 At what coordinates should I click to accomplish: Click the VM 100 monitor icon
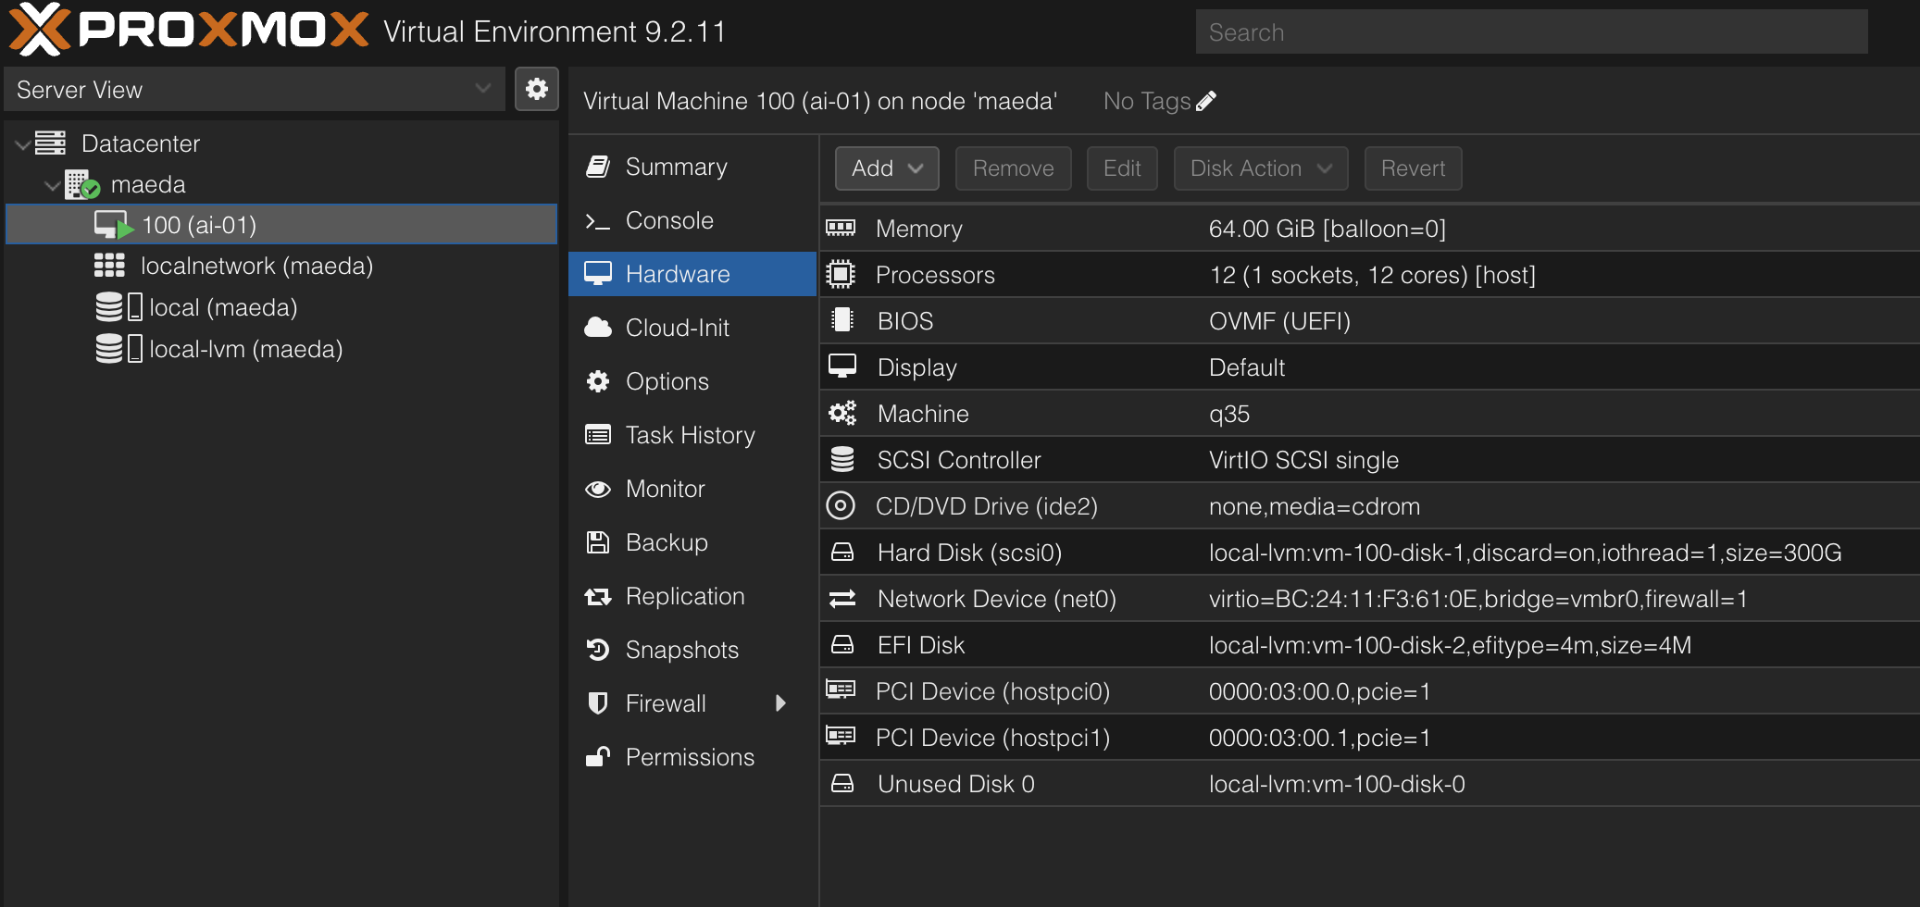113,225
